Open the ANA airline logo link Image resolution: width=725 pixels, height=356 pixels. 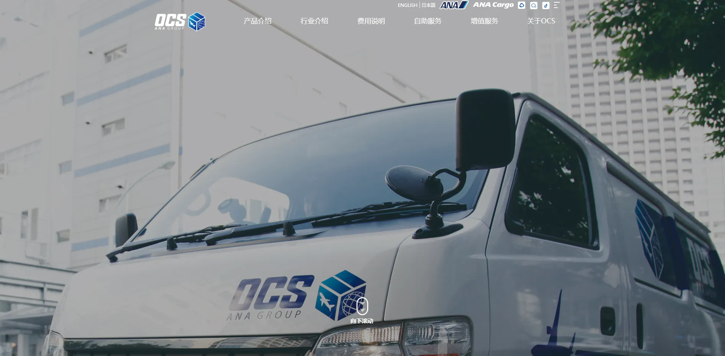tap(454, 5)
